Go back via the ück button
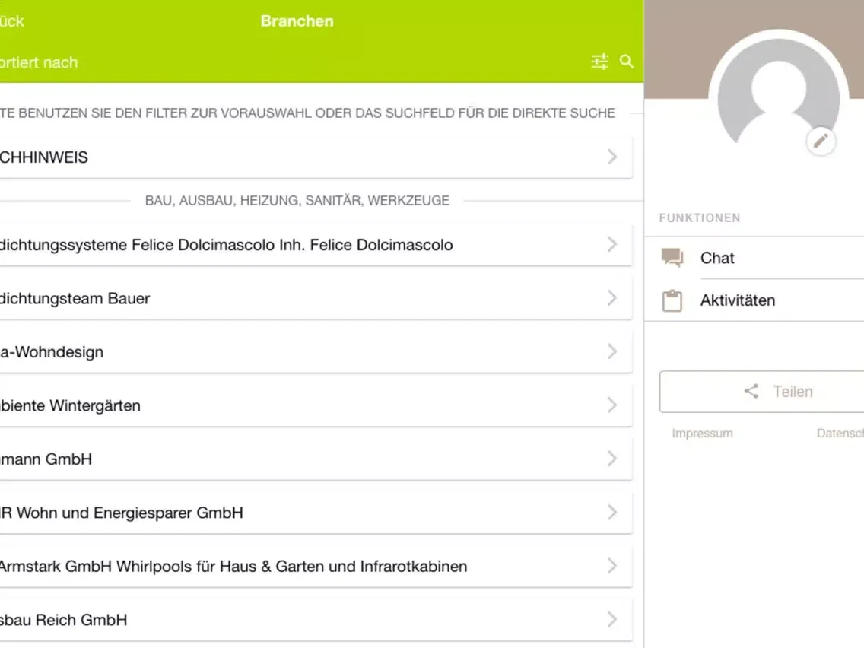 coord(12,21)
